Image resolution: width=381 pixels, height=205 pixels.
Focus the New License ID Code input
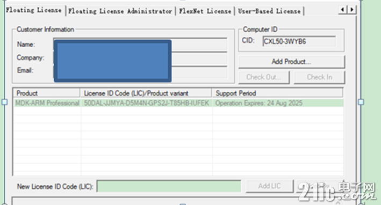169,186
